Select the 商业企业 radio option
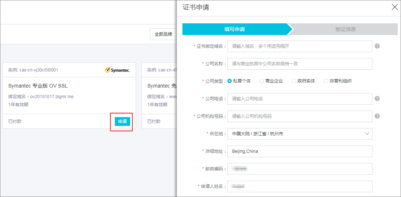This screenshot has width=401, height=197. (x=262, y=81)
